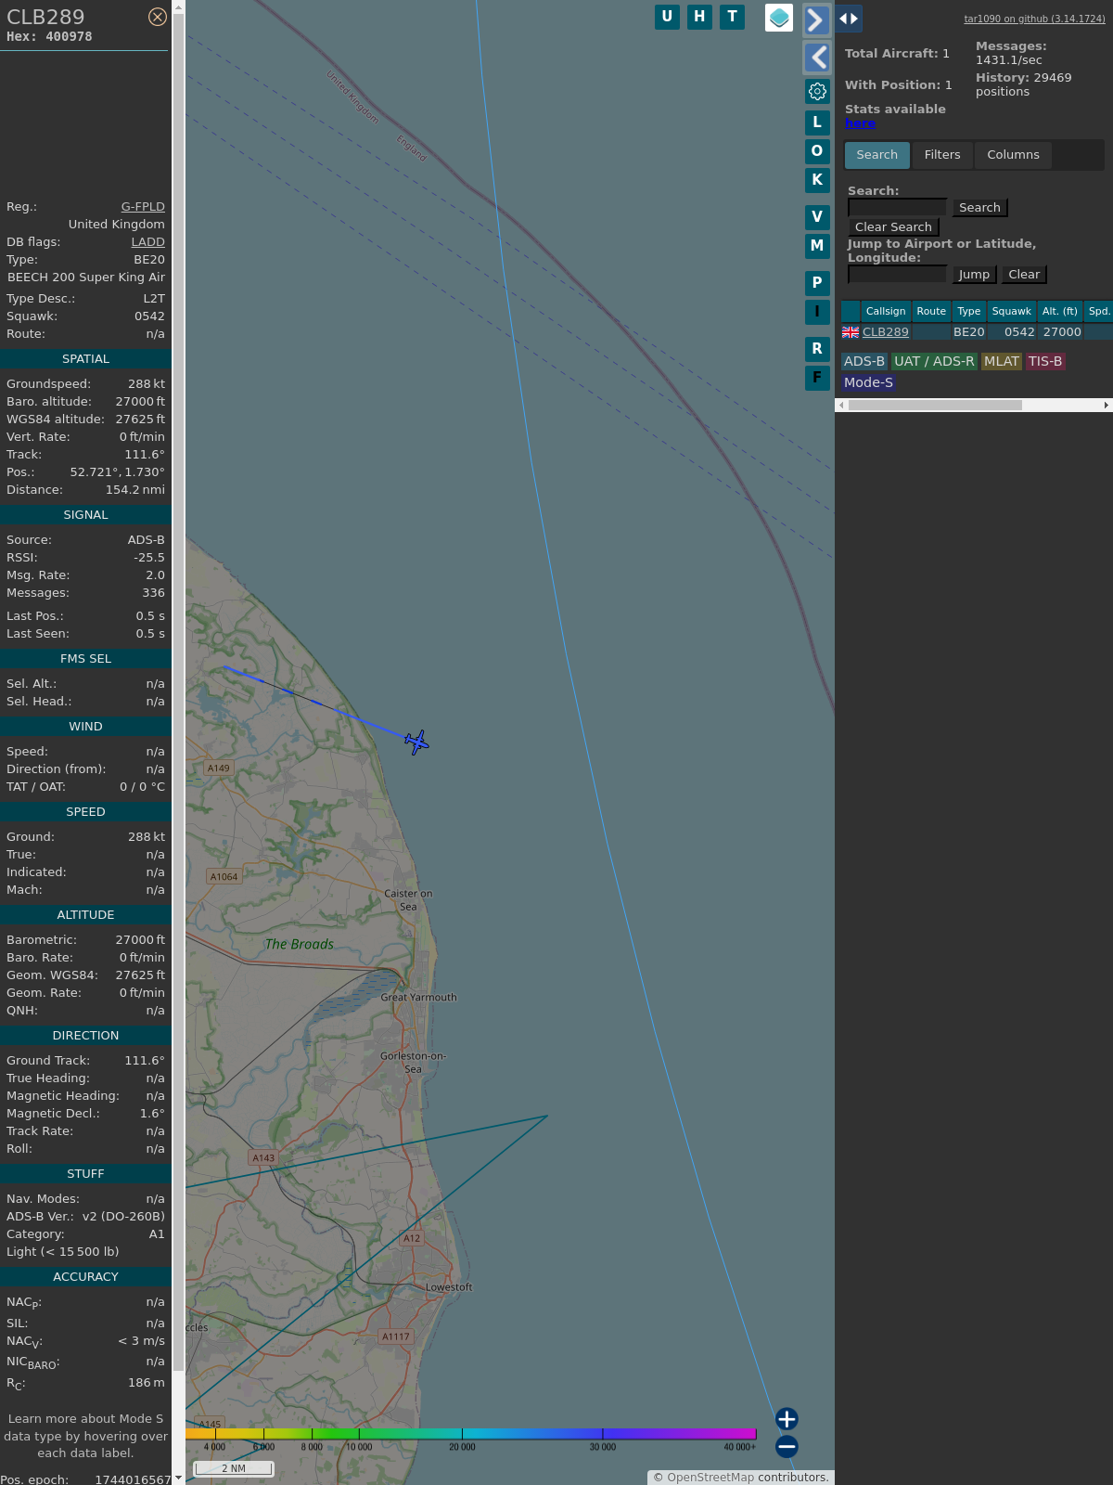Screen dimensions: 1113x1485
Task: Toggle the L map button
Action: pyautogui.click(x=817, y=123)
